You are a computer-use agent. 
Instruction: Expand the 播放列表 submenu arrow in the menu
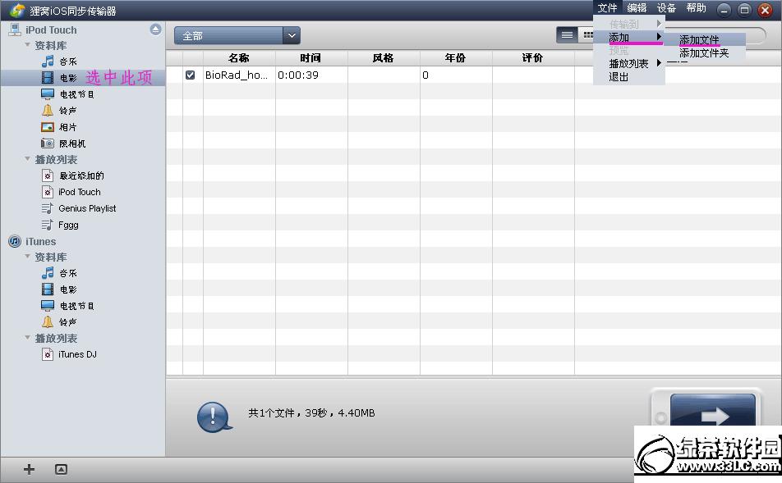point(659,63)
